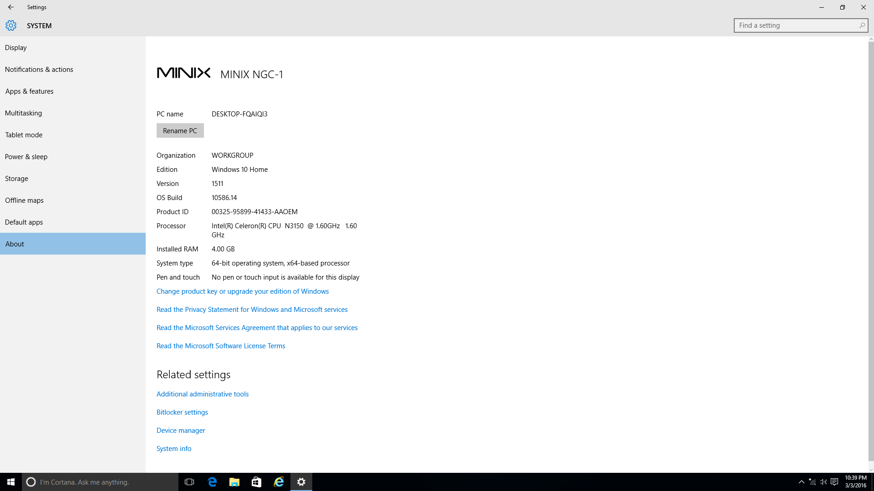
Task: Open the Multitasking settings
Action: pos(73,113)
